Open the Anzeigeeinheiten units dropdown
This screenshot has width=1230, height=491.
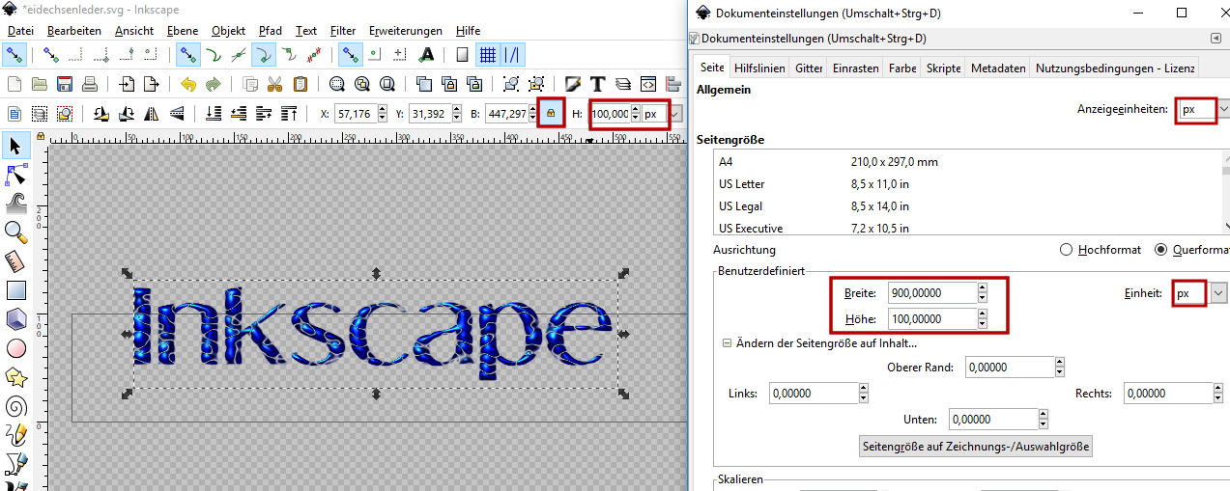point(1223,109)
